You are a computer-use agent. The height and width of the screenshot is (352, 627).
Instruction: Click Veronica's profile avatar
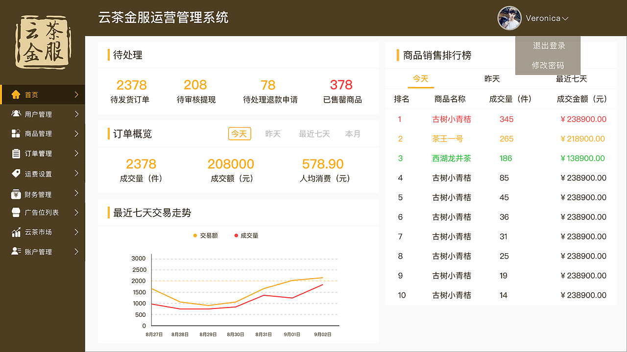pyautogui.click(x=509, y=19)
